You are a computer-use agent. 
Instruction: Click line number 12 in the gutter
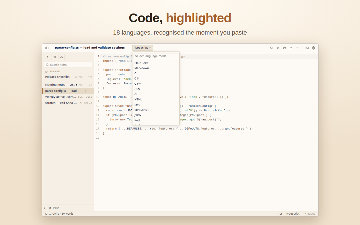[x=98, y=106]
